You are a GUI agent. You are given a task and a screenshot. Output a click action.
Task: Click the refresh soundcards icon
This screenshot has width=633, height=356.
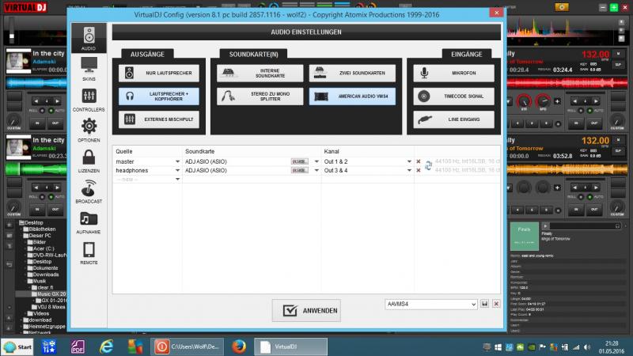click(428, 165)
